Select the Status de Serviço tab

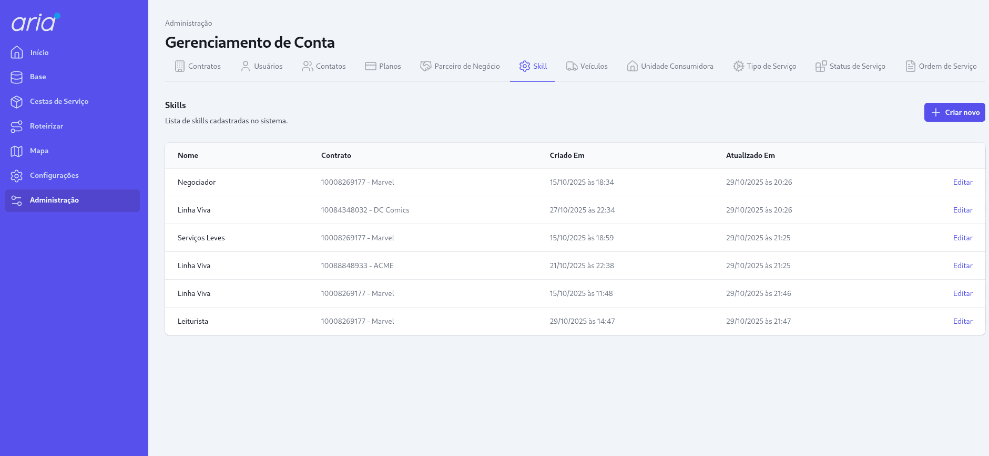851,66
